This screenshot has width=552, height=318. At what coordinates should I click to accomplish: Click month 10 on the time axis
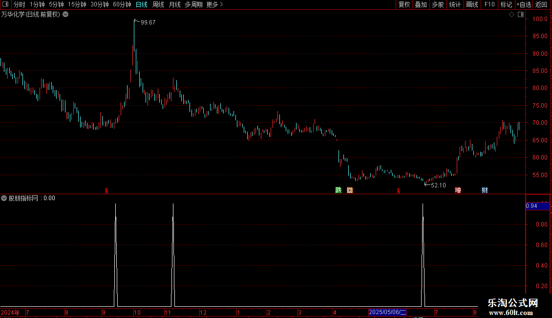137,312
